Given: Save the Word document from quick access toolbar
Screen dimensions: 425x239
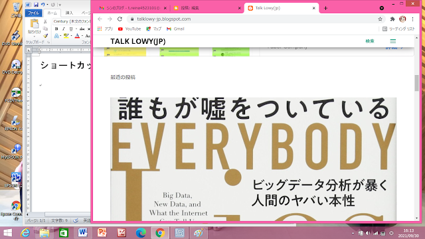Looking at the screenshot, I should [x=36, y=5].
